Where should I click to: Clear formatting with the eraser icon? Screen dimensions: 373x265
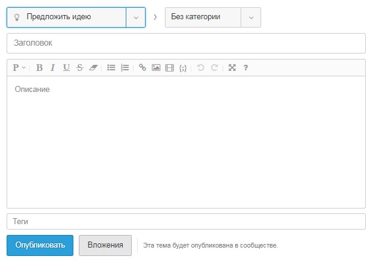pyautogui.click(x=93, y=68)
